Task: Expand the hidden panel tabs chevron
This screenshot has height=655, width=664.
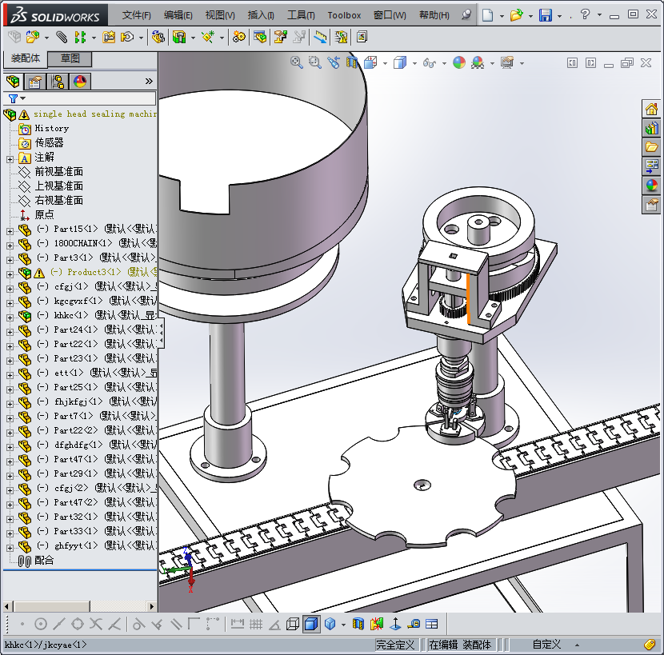Action: 149,82
